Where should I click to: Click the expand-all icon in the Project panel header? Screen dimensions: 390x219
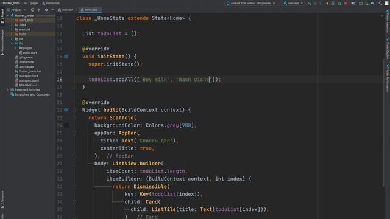pos(39,10)
